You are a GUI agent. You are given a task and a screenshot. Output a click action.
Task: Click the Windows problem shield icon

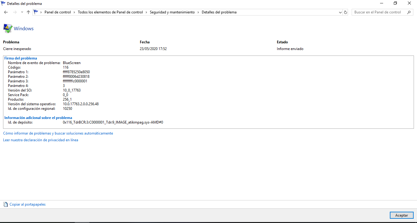click(x=8, y=28)
